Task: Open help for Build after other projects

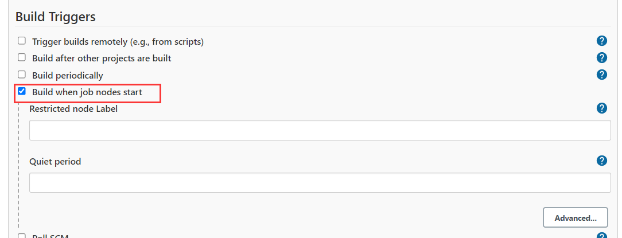Action: click(602, 57)
